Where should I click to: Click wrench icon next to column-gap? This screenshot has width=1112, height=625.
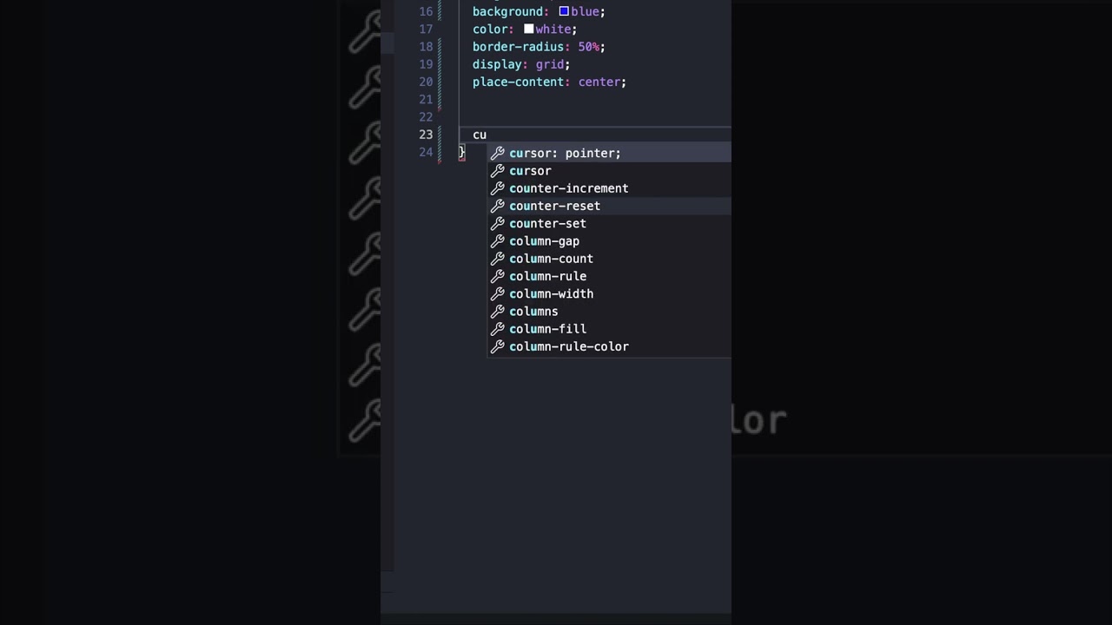pos(498,241)
